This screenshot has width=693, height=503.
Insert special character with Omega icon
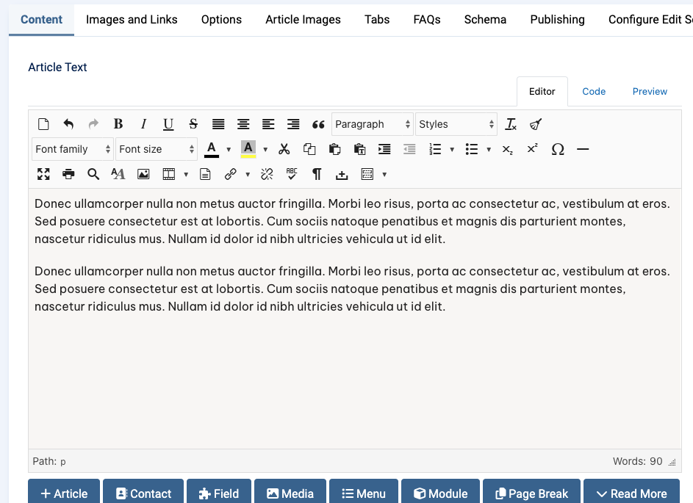(x=558, y=149)
